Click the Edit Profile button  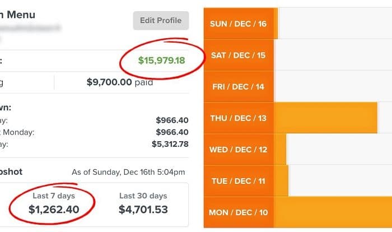(161, 21)
